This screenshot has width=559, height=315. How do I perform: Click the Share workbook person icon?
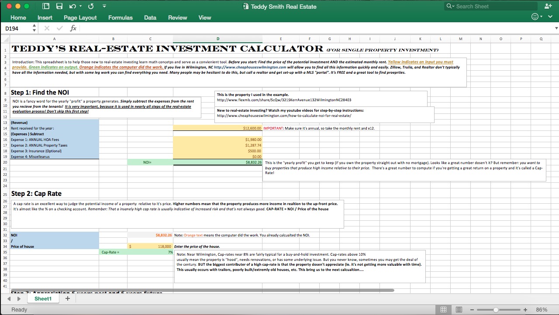[x=548, y=6]
